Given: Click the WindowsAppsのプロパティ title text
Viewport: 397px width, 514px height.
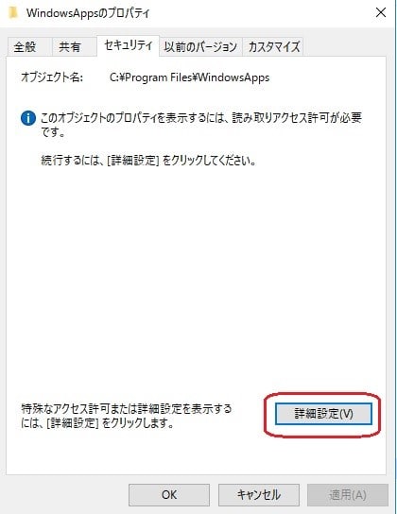Looking at the screenshot, I should point(88,13).
